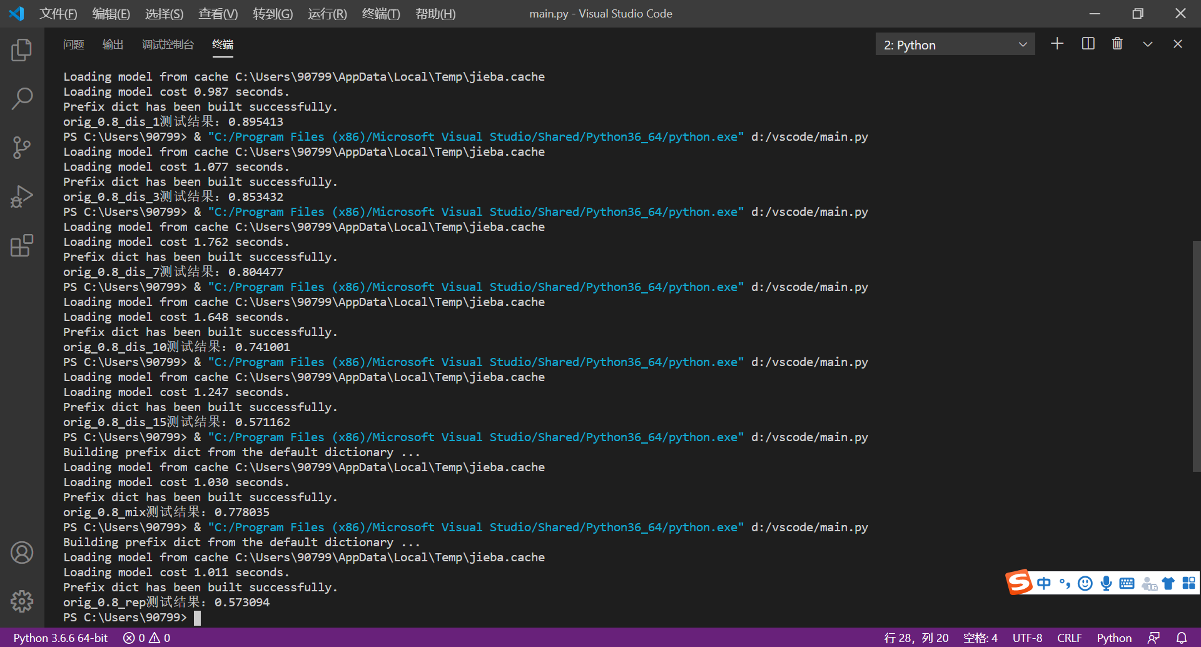Open the Source Control view
This screenshot has width=1201, height=647.
(x=22, y=148)
